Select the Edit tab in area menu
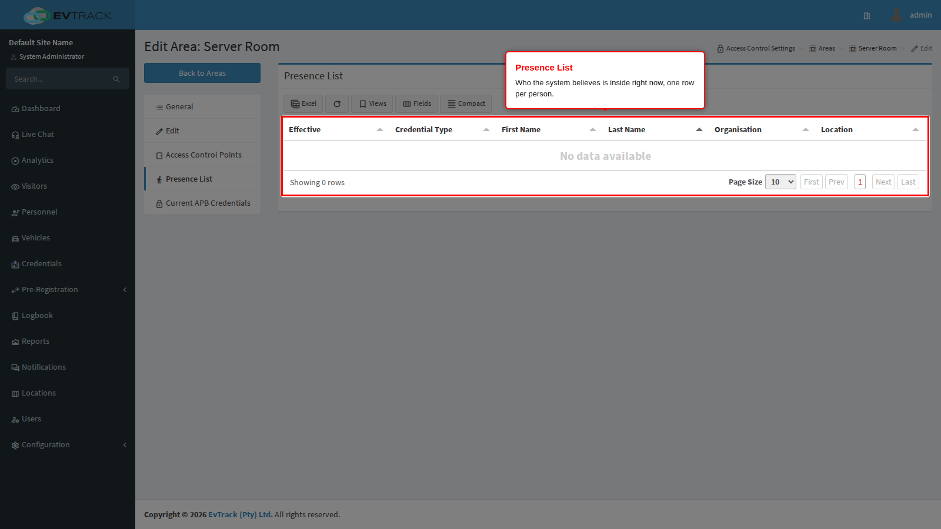941x529 pixels. click(202, 131)
